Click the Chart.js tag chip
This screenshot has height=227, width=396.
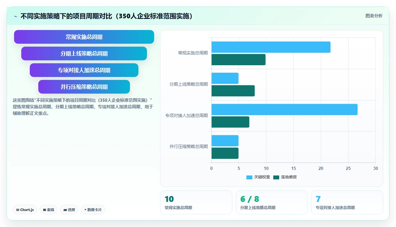pyautogui.click(x=25, y=210)
